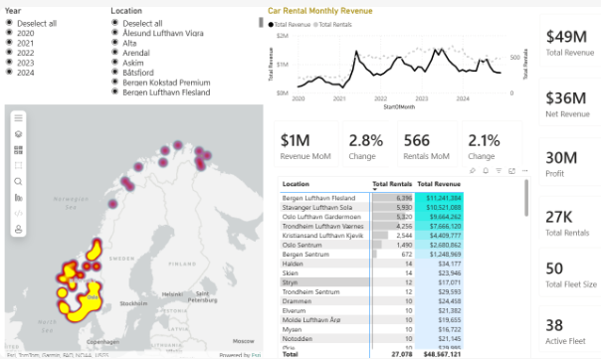The height and width of the screenshot is (359, 601).
Task: Open the Esri link on map
Action: pos(256,355)
